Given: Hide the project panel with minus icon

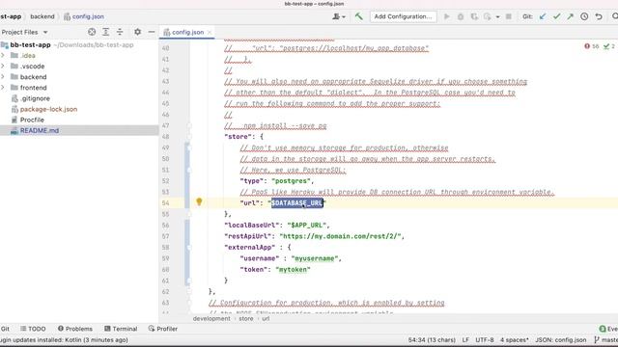Looking at the screenshot, I should (x=152, y=32).
